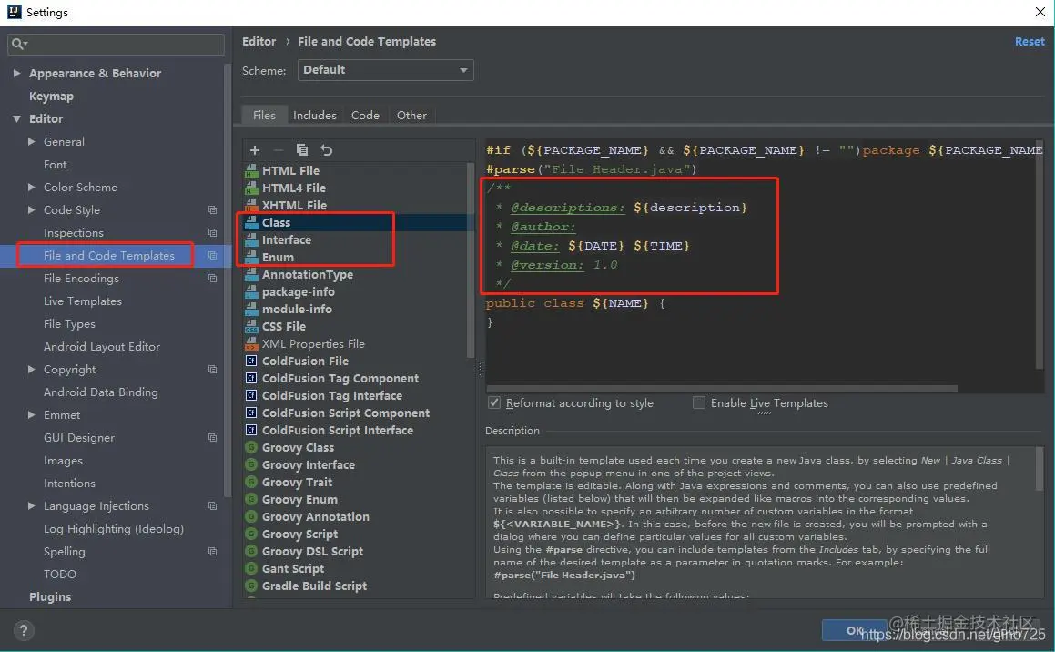Toggle Reformat according to style checkbox
The width and height of the screenshot is (1055, 652).
pyautogui.click(x=494, y=403)
